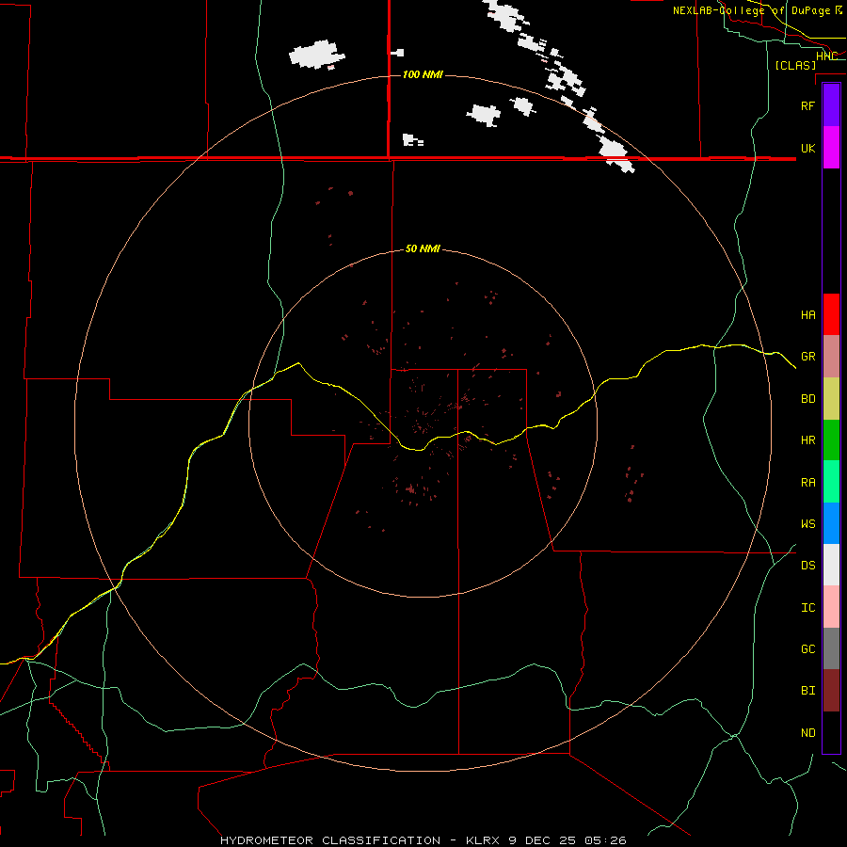The image size is (847, 847).
Task: Click the HR green legend swatch
Action: point(831,440)
